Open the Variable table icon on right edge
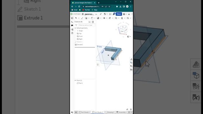The image size is (203, 114). coord(131,70)
